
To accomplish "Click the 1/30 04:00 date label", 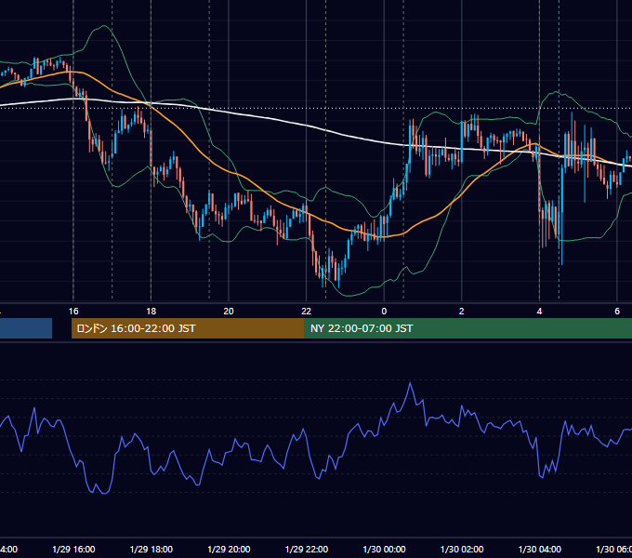I will click(540, 549).
